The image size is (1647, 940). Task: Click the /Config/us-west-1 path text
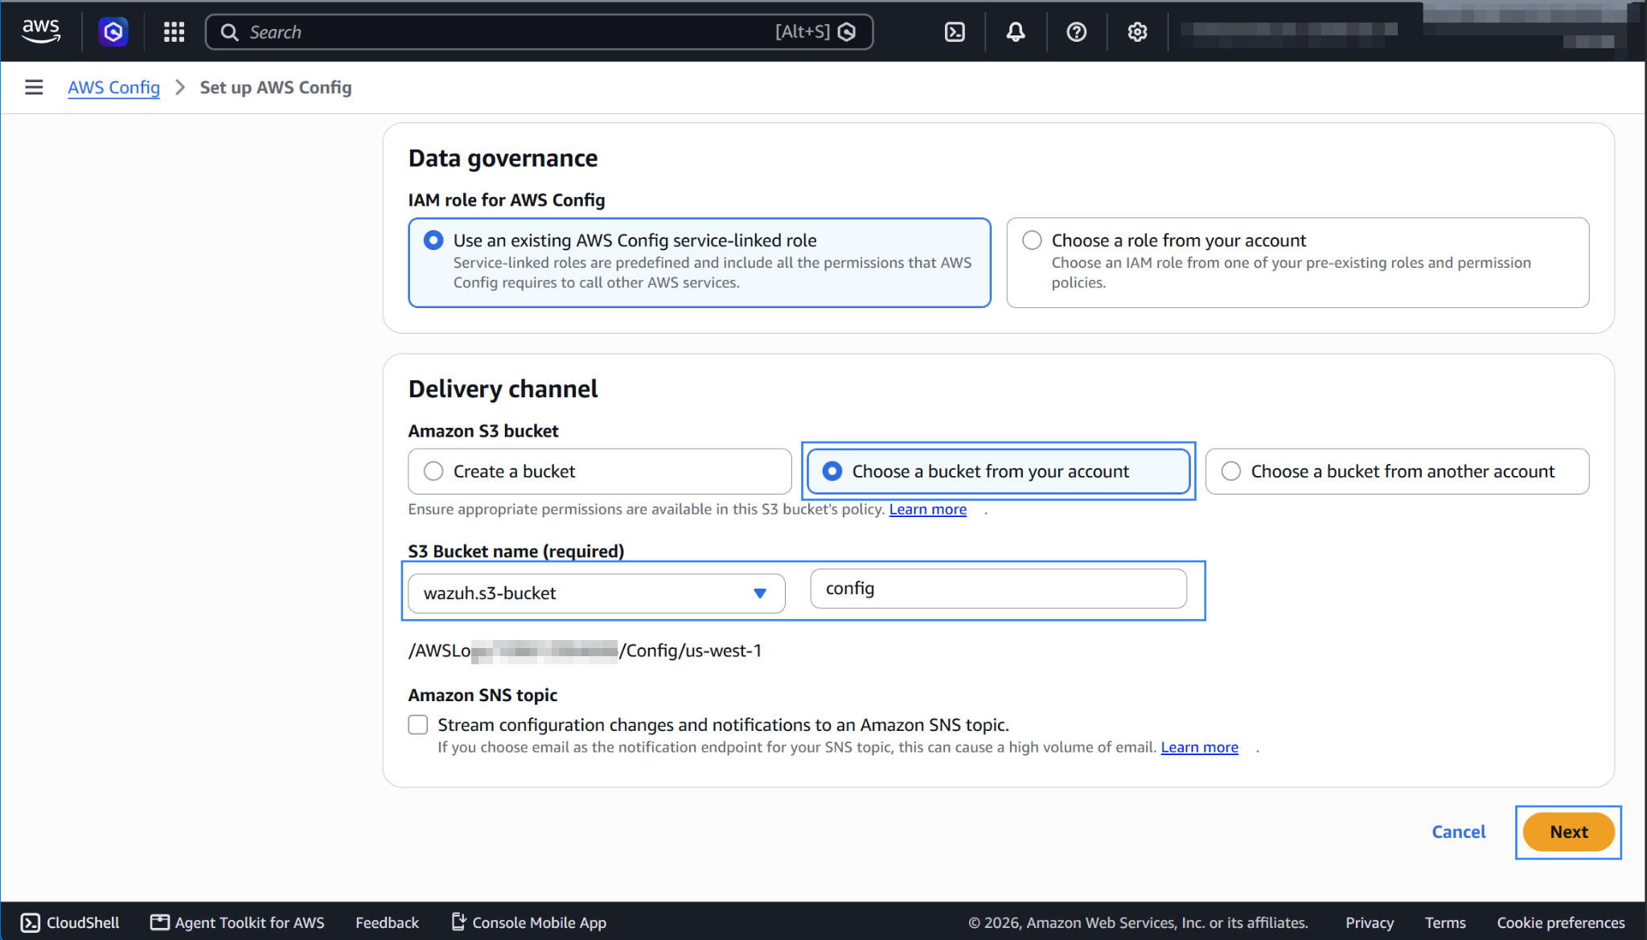690,651
